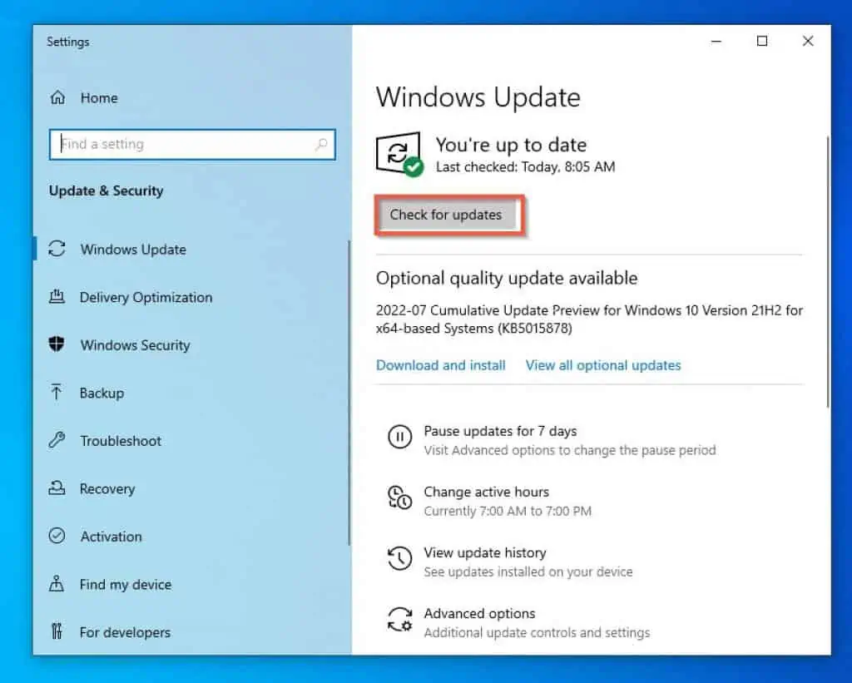
Task: Click the Find my device icon
Action: [57, 583]
